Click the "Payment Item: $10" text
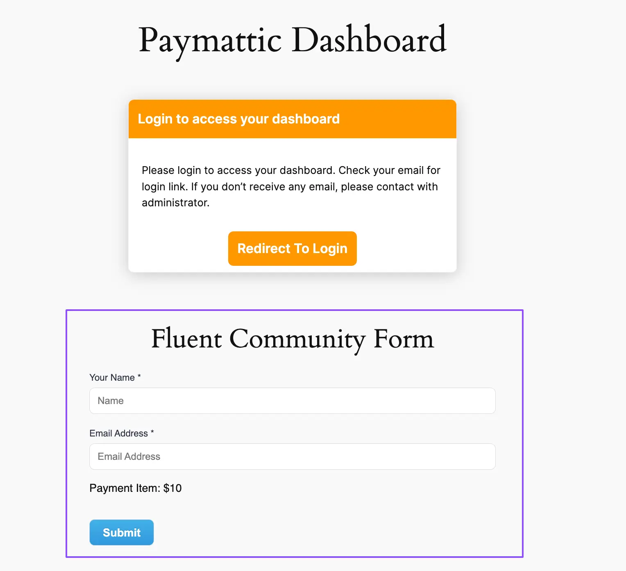 (x=135, y=488)
